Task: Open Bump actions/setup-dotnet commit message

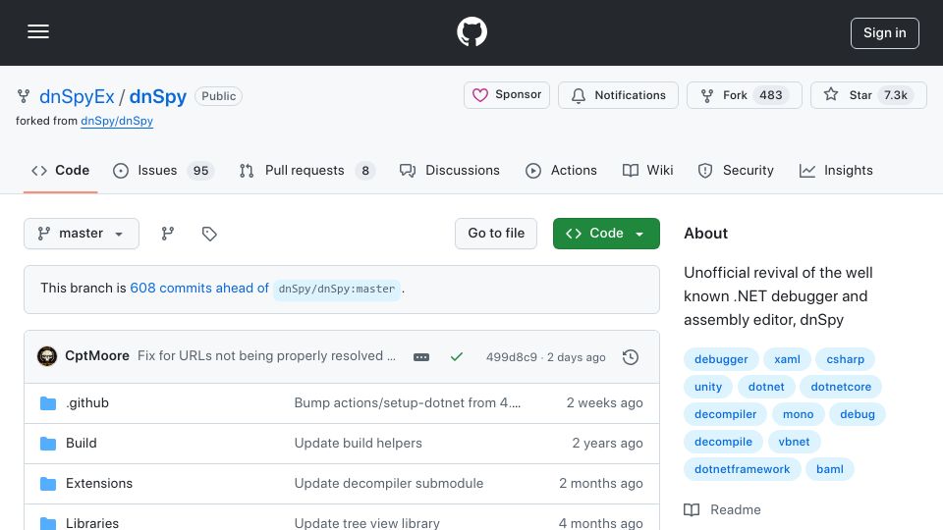Action: coord(407,403)
